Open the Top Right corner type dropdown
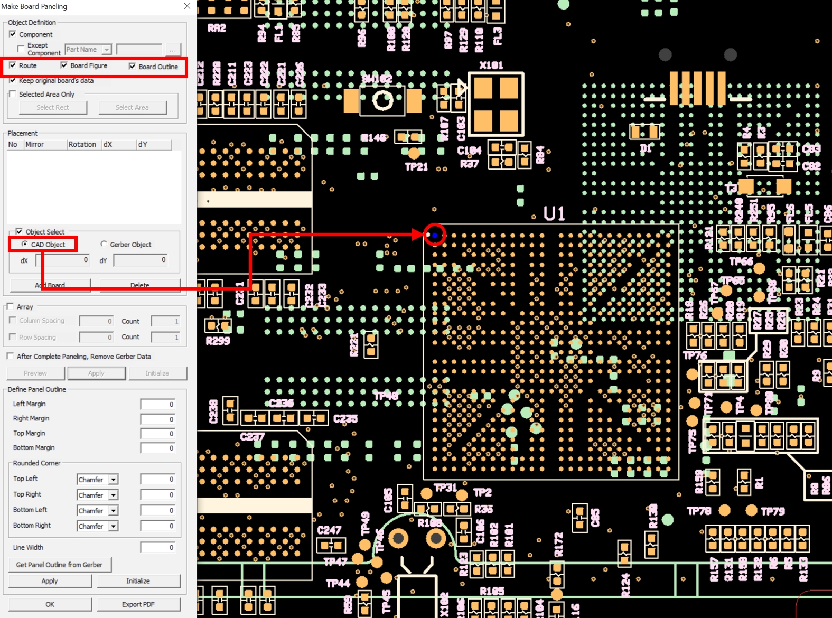The width and height of the screenshot is (832, 618). [113, 495]
